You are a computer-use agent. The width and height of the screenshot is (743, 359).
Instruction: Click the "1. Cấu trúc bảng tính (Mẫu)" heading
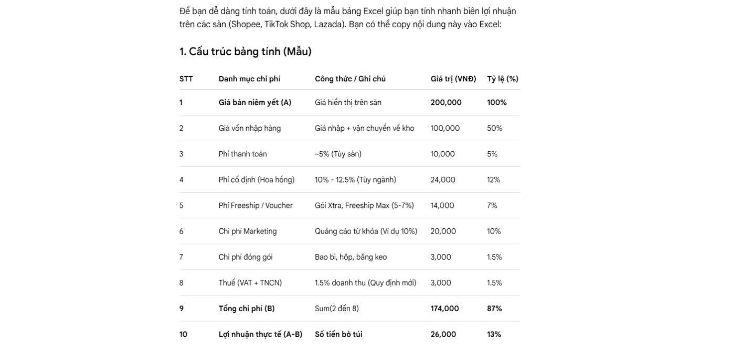pyautogui.click(x=245, y=51)
